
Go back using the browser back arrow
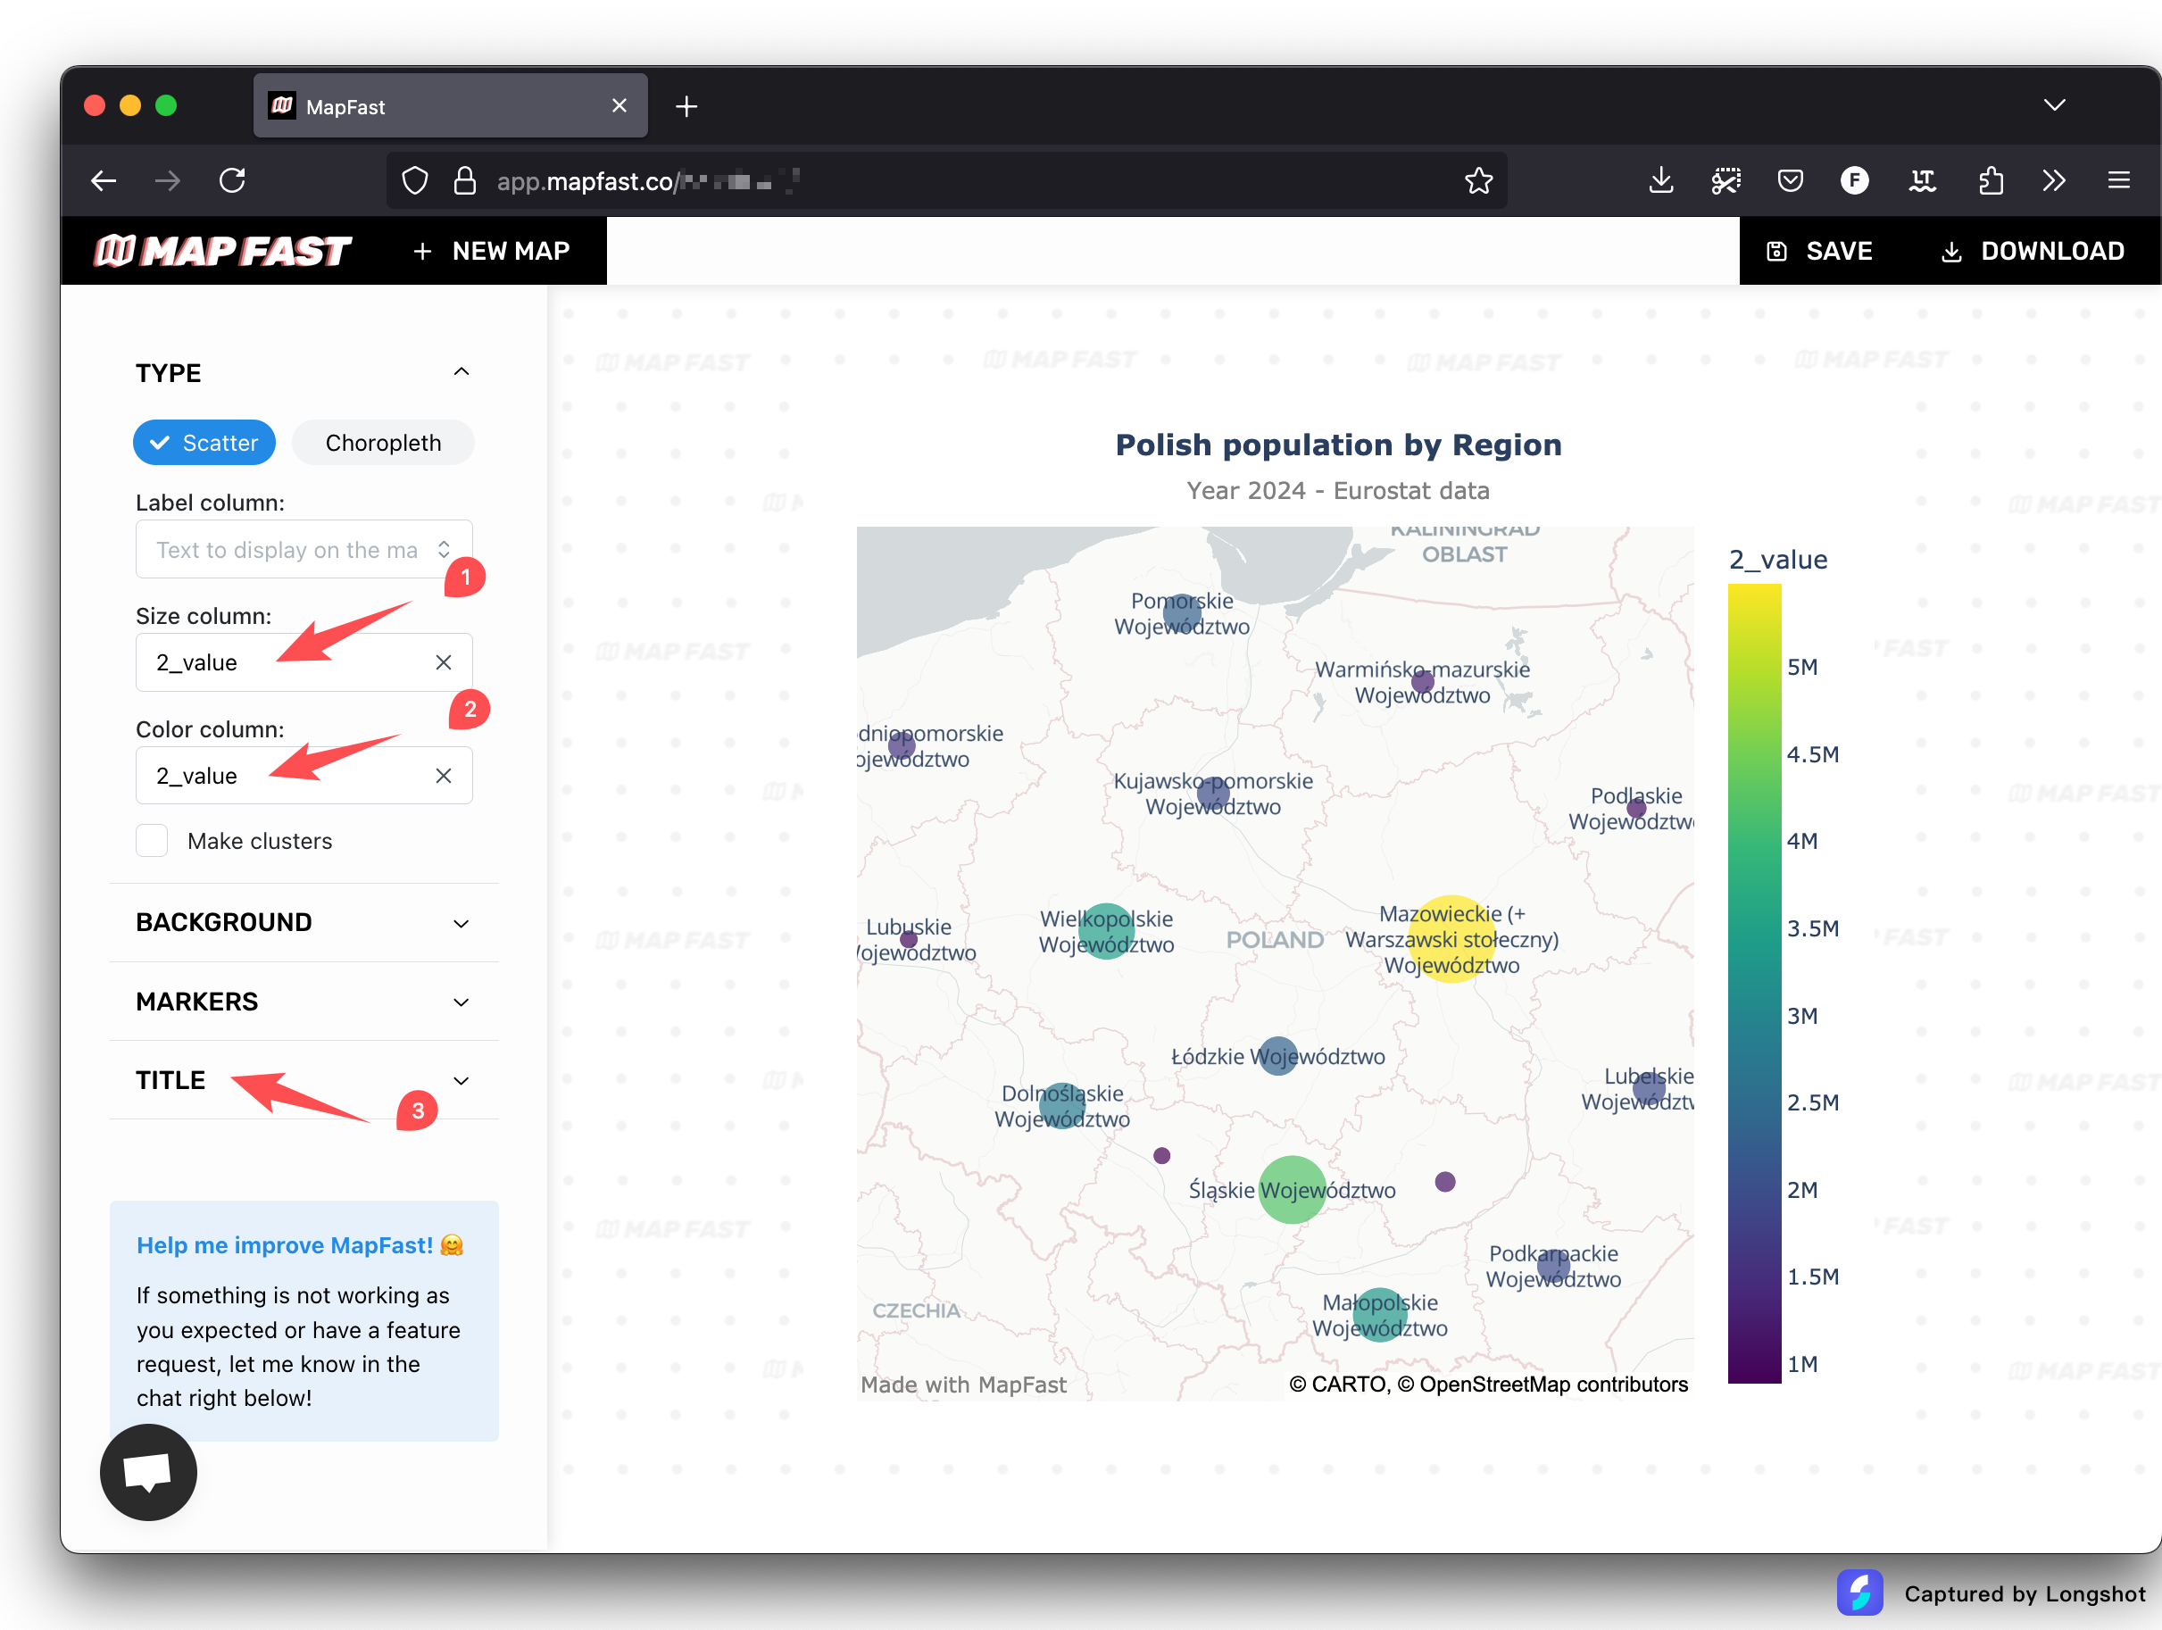pos(104,181)
